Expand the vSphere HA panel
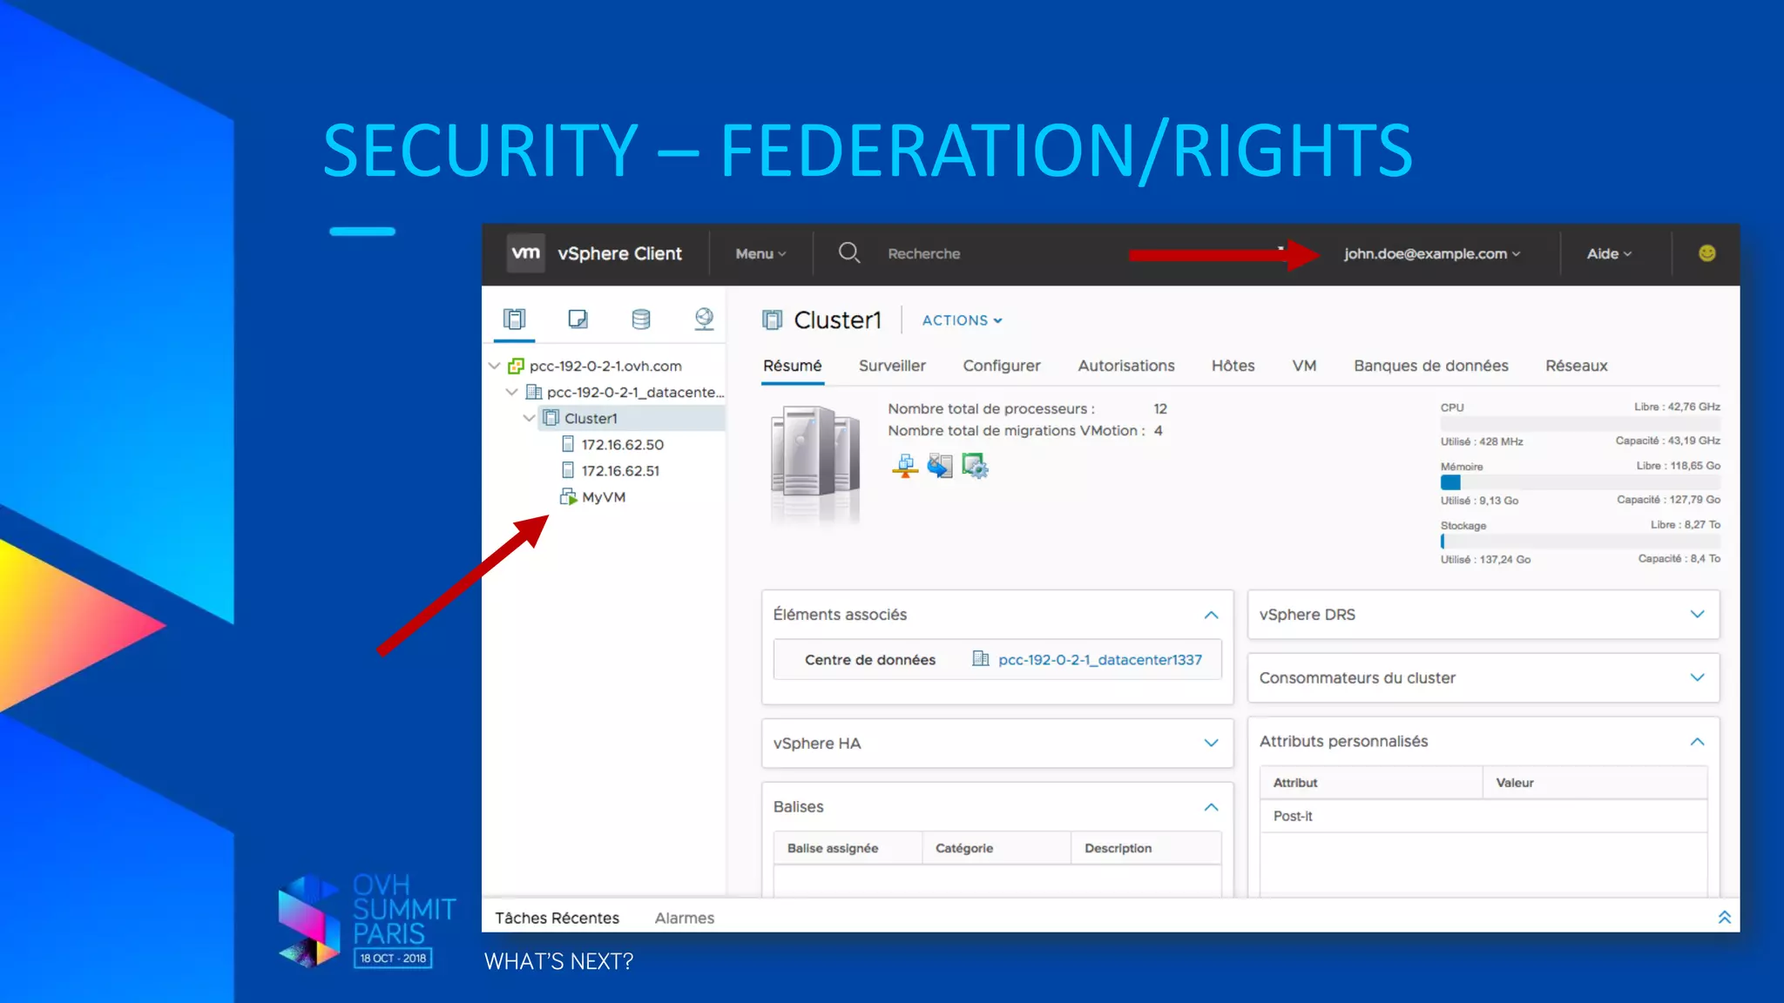This screenshot has height=1003, width=1784. coord(1211,743)
